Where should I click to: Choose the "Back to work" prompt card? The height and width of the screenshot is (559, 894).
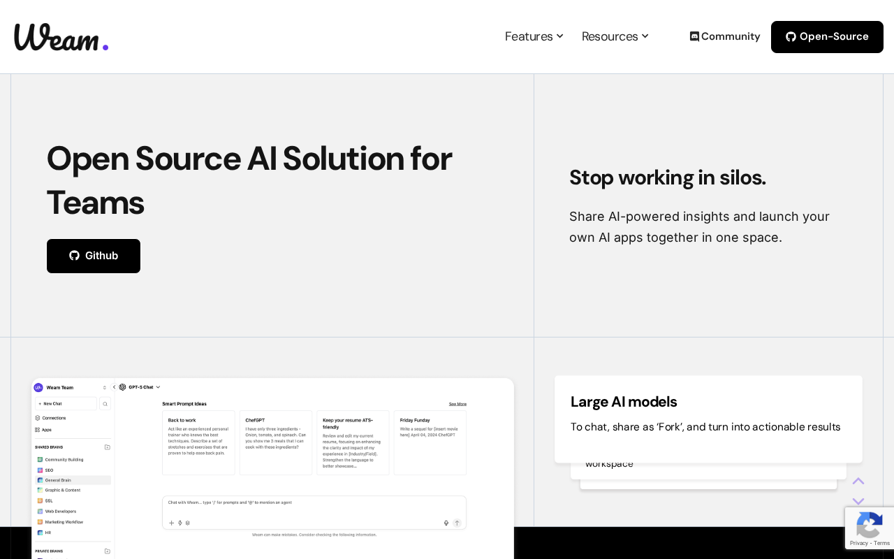pyautogui.click(x=198, y=443)
